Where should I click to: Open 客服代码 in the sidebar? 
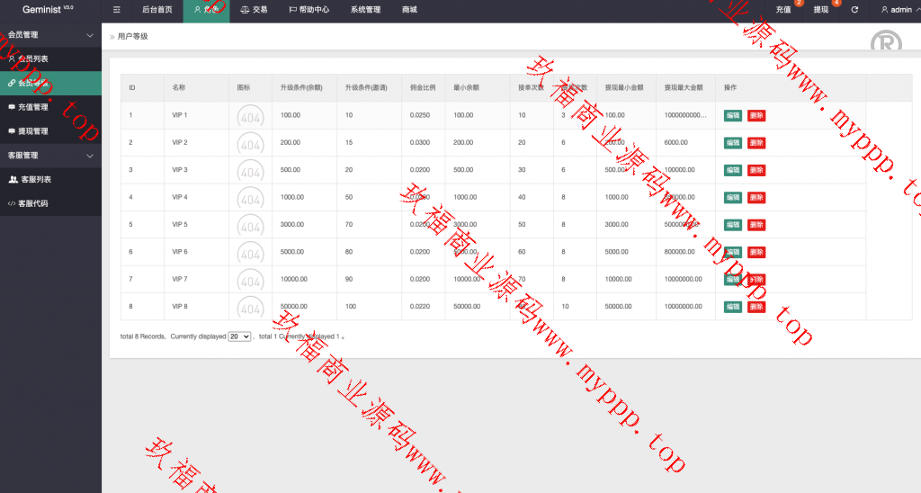pyautogui.click(x=33, y=204)
